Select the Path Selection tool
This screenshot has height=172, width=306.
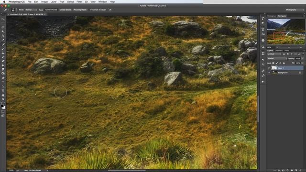coord(3,86)
